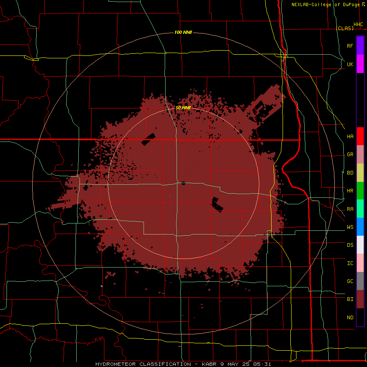Click the HA red legend swatch
367x367 pixels.
click(360, 136)
